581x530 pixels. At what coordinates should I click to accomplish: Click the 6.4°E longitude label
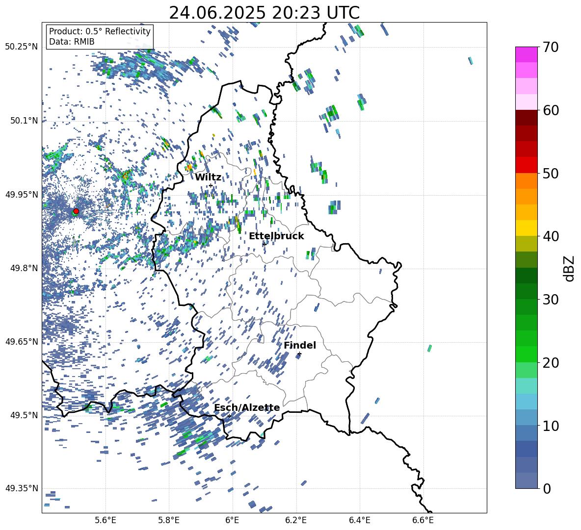click(359, 520)
